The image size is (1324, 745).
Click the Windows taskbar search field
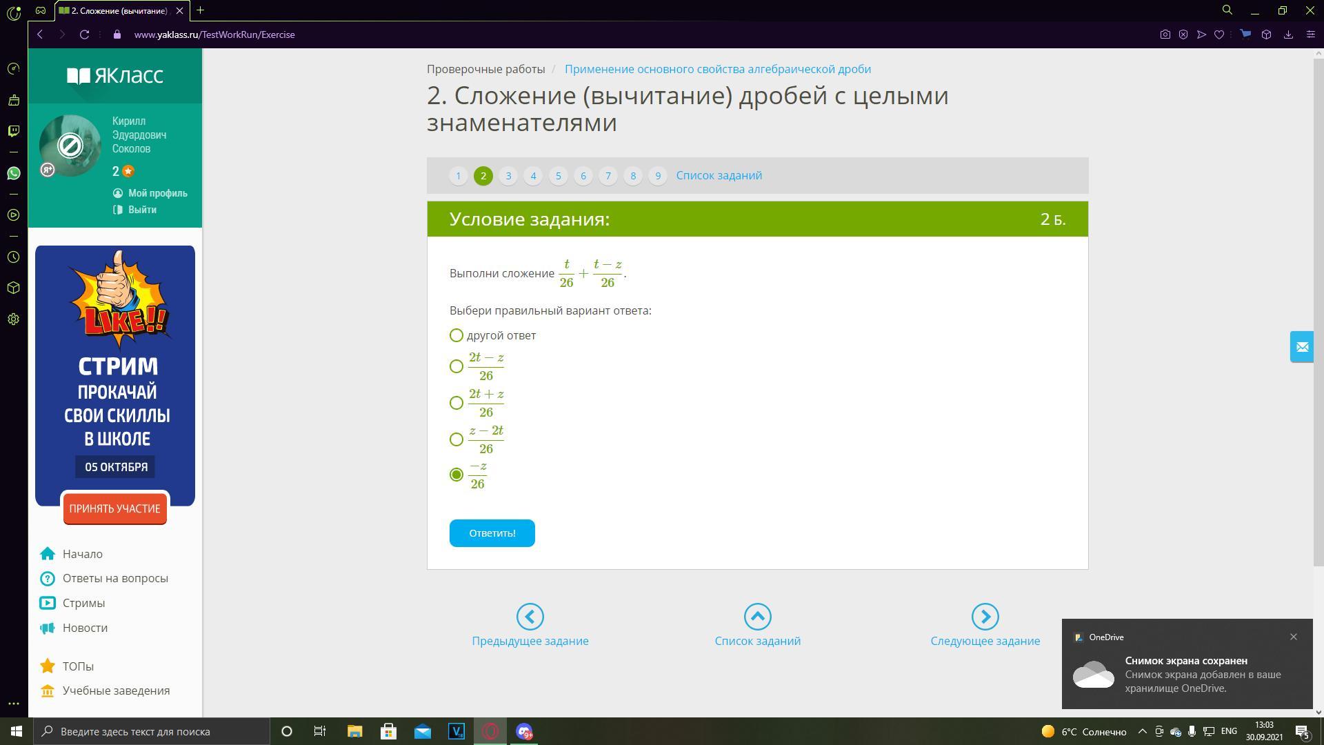(152, 732)
